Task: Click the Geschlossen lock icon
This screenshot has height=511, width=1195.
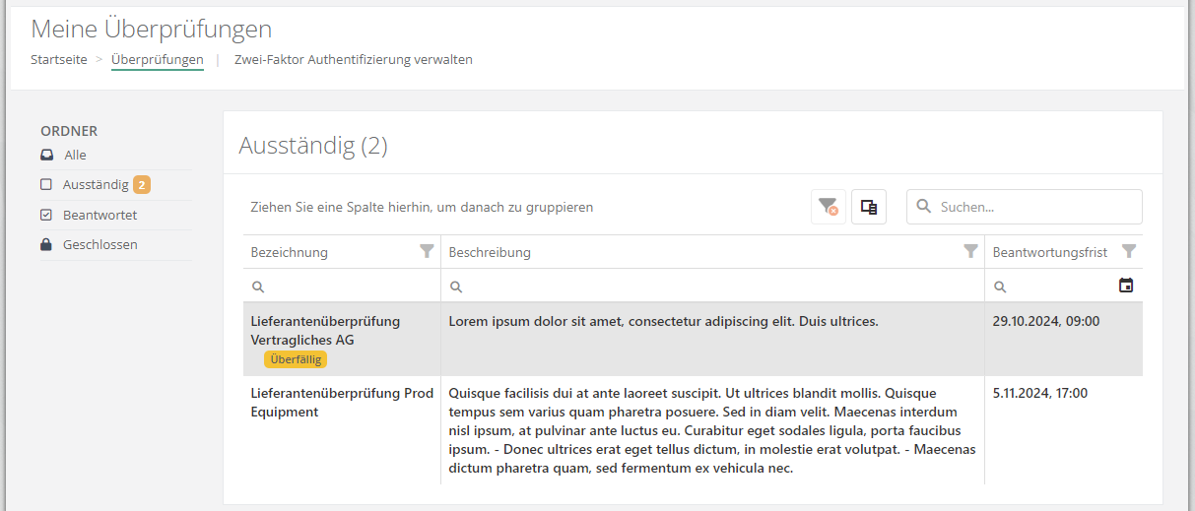Action: 46,245
